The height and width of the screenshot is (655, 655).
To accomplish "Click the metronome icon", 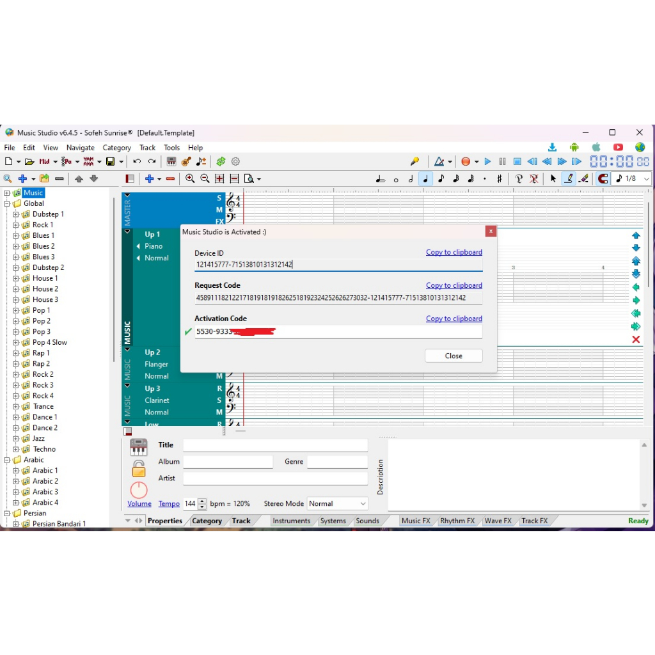I will (439, 162).
